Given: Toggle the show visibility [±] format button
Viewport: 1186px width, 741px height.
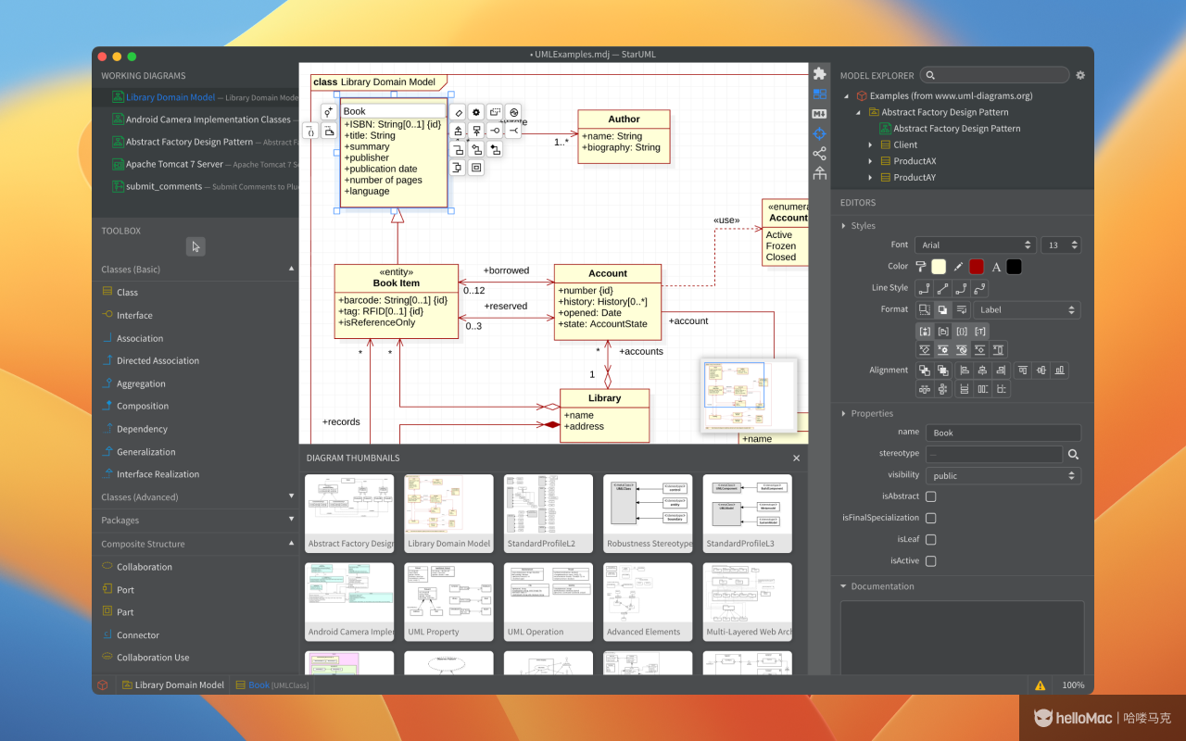Looking at the screenshot, I should (925, 331).
